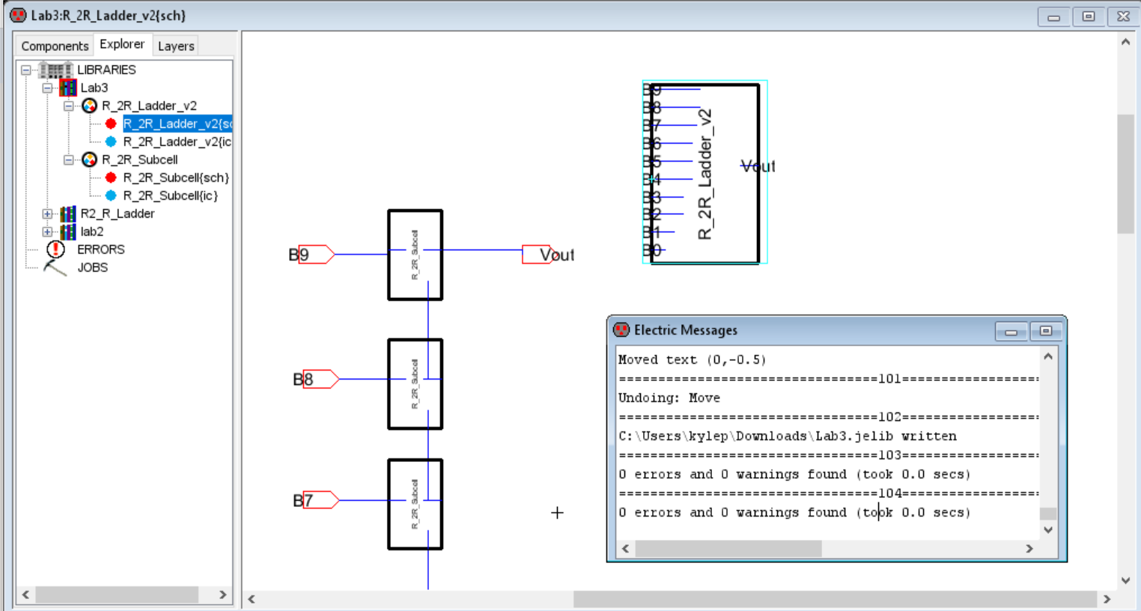Click the JOBS hammer icon
Screen dimensions: 1141x611
click(x=55, y=267)
